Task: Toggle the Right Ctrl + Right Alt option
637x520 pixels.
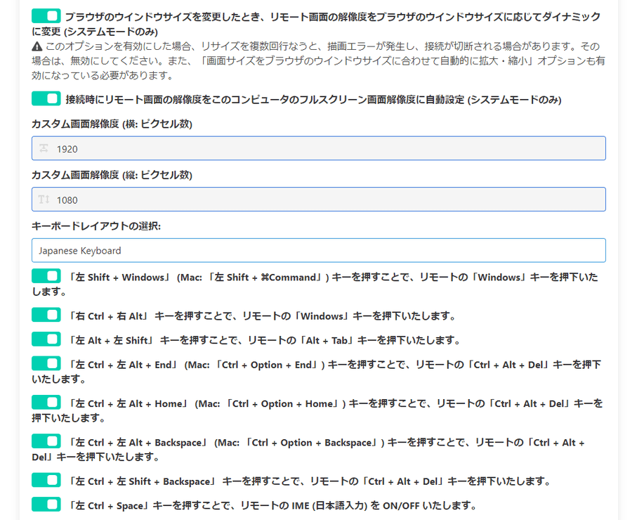Action: [x=46, y=315]
